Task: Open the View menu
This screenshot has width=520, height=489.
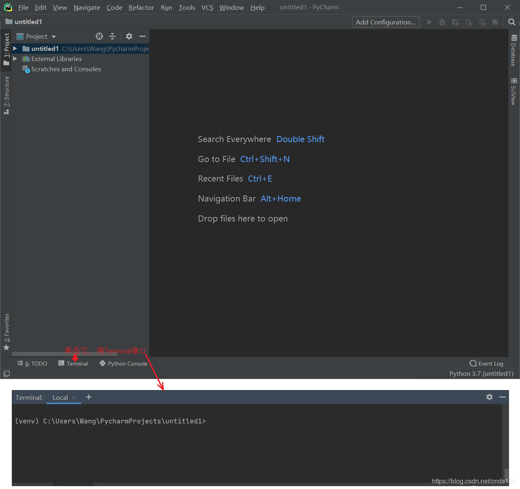Action: [60, 7]
